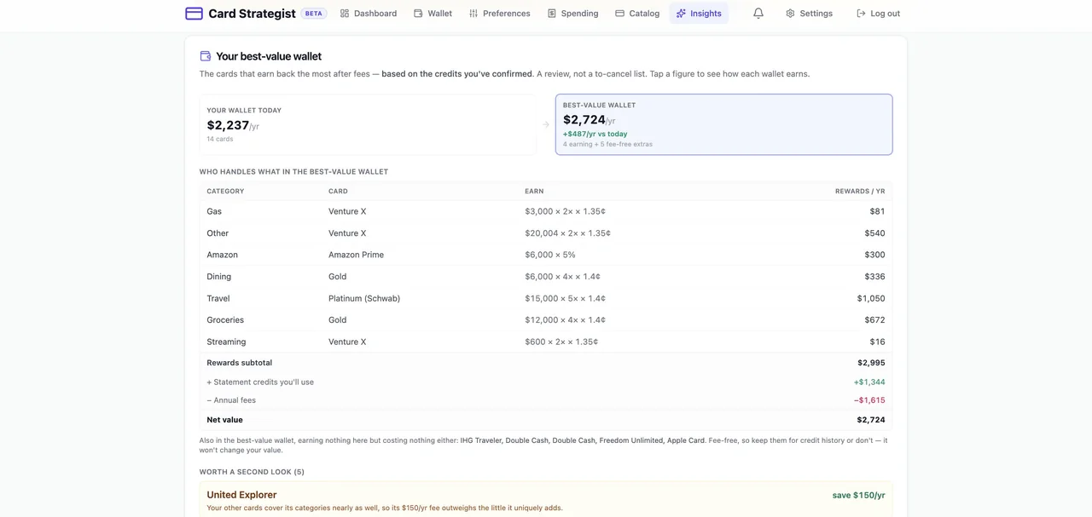The width and height of the screenshot is (1092, 517).
Task: Click the +$1,344 statement credits value
Action: click(869, 382)
